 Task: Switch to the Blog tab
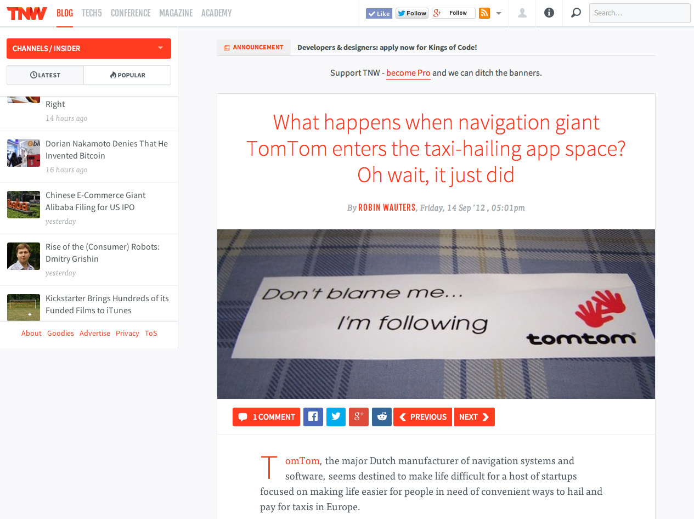coord(65,13)
